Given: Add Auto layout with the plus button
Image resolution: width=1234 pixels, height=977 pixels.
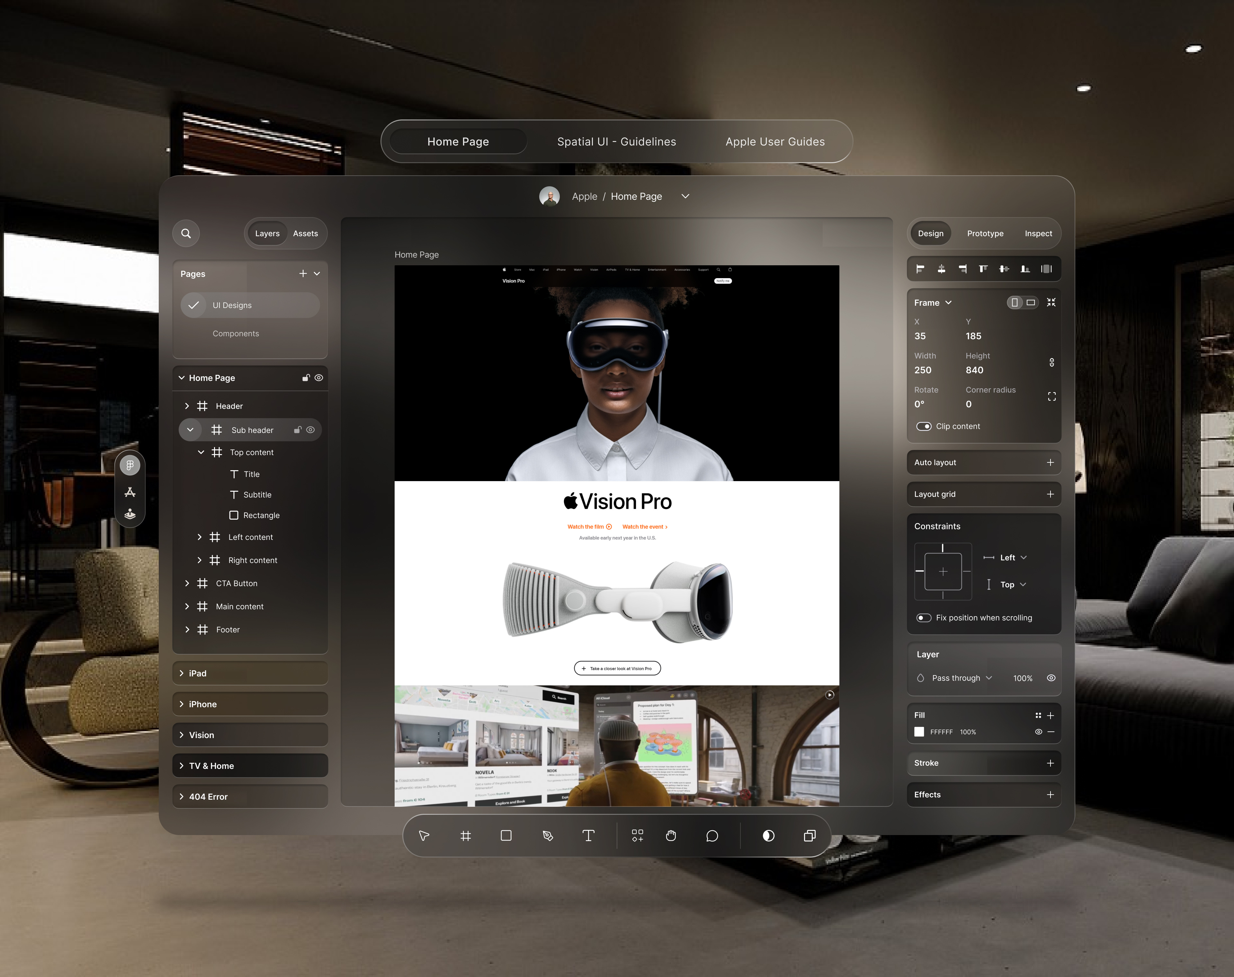Looking at the screenshot, I should (x=1050, y=462).
